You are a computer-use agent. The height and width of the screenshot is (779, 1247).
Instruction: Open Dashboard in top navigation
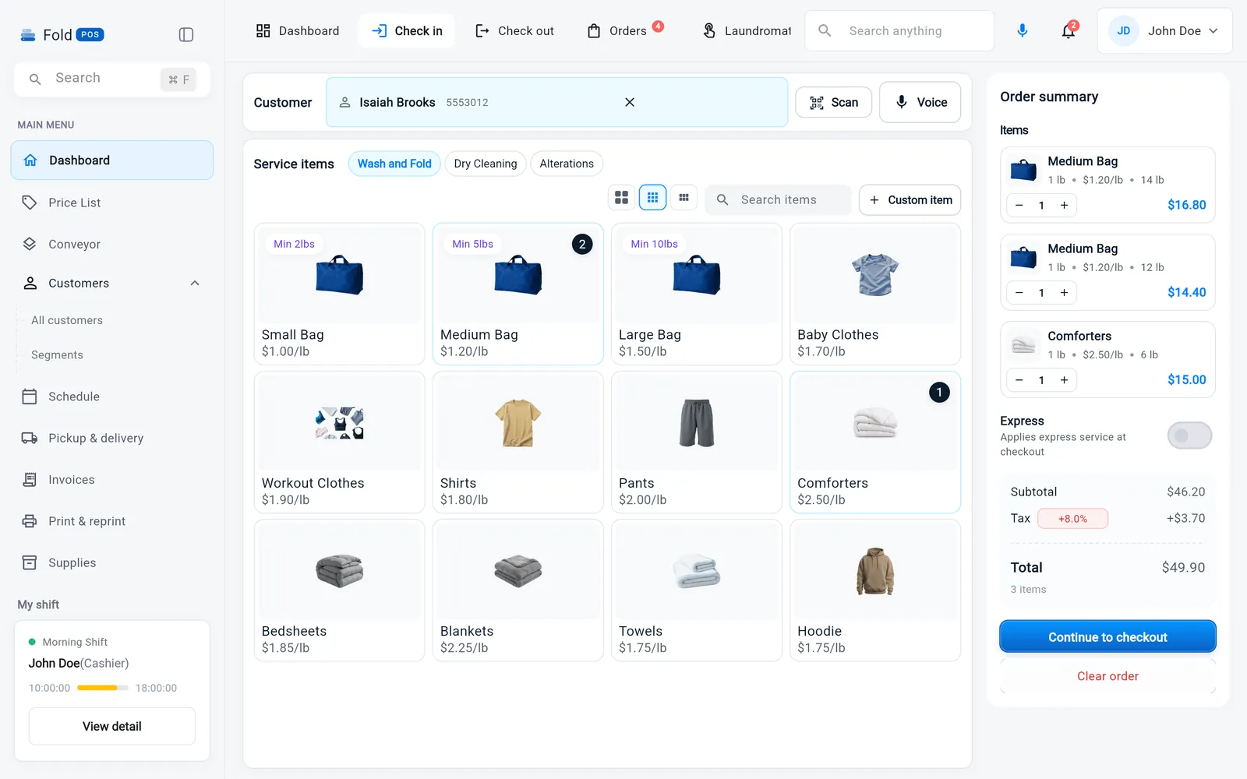click(298, 31)
